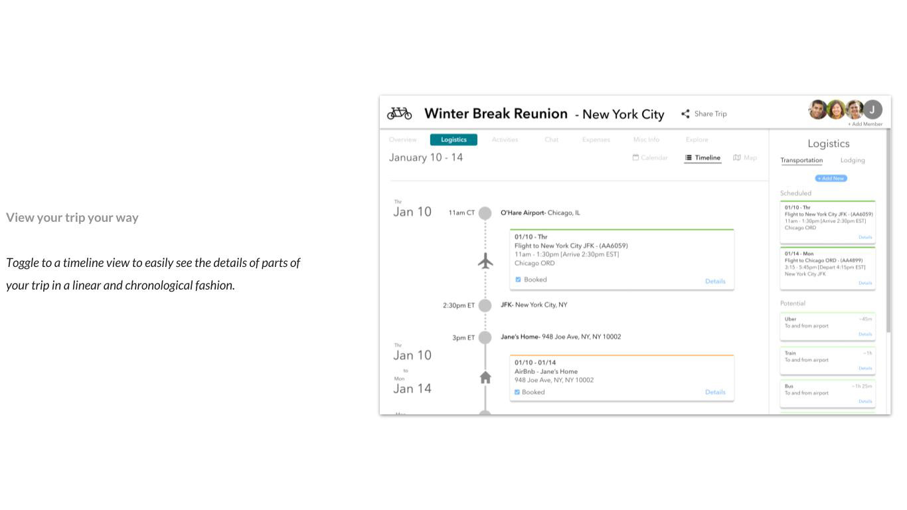Click the airplane icon on timeline
Screen dimensions: 907x510
pyautogui.click(x=485, y=262)
